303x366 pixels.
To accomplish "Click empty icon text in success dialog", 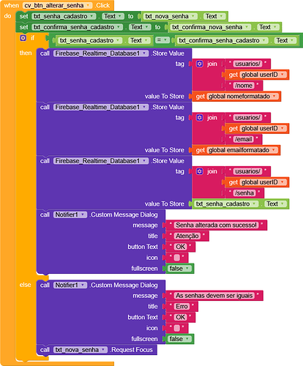I will 177,258.
